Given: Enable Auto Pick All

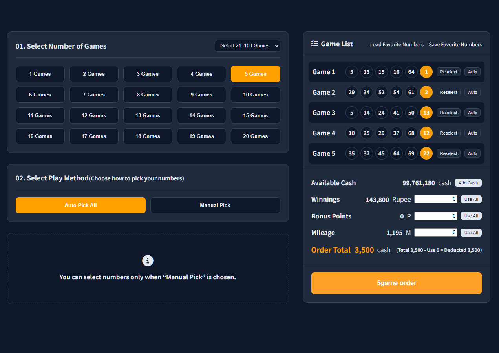Looking at the screenshot, I should tap(80, 205).
